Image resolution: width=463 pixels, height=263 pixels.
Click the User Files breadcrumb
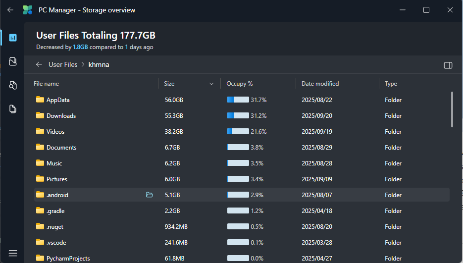[x=63, y=64]
